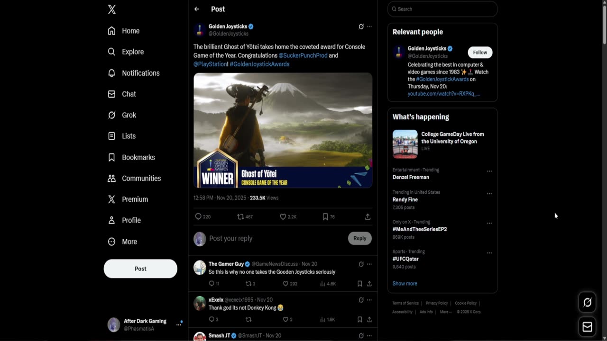Screen dimensions: 607x341
Task: Open more menu on The Gamer Guy reply
Action: pyautogui.click(x=369, y=264)
